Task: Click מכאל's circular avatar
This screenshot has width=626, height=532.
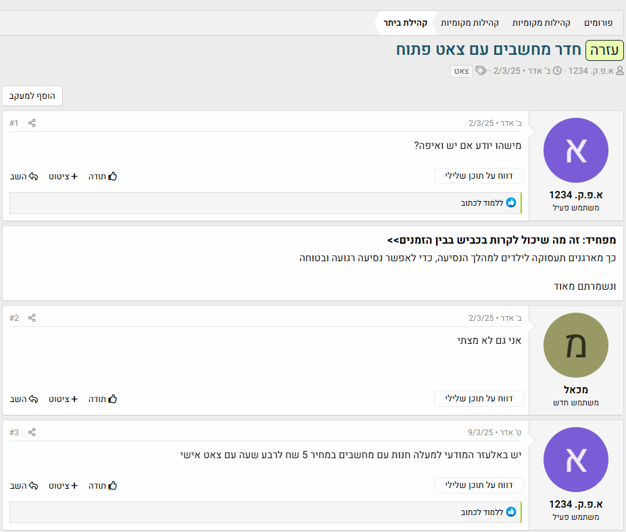Action: pyautogui.click(x=575, y=345)
